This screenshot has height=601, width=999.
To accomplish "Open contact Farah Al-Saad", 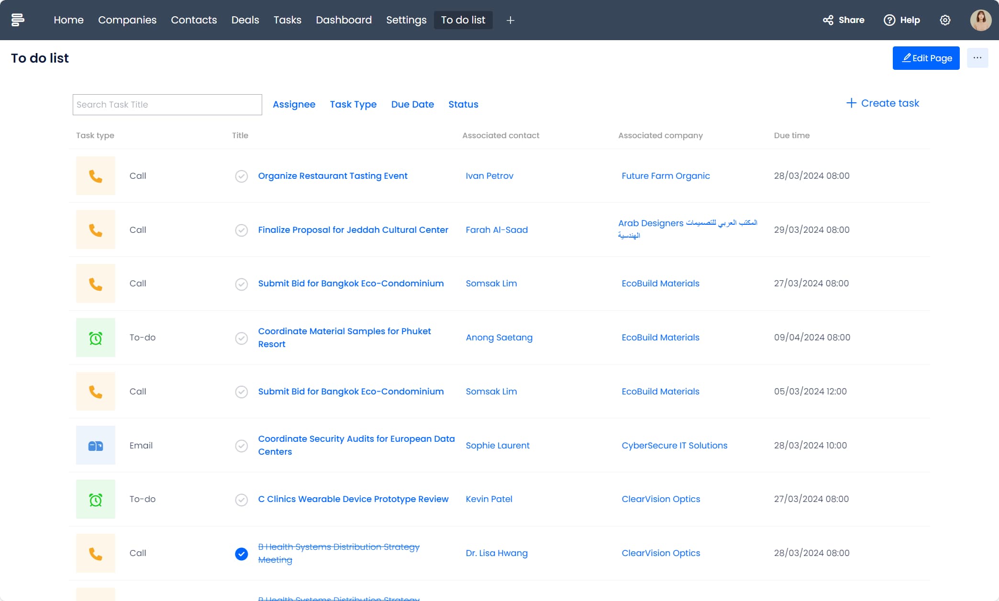I will (497, 230).
